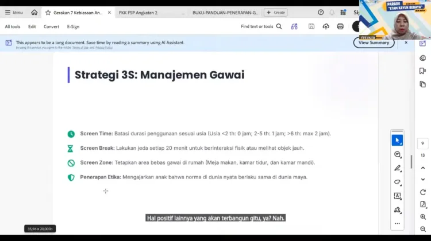Click the current page number 9 box
This screenshot has width=431, height=241.
pyautogui.click(x=423, y=143)
